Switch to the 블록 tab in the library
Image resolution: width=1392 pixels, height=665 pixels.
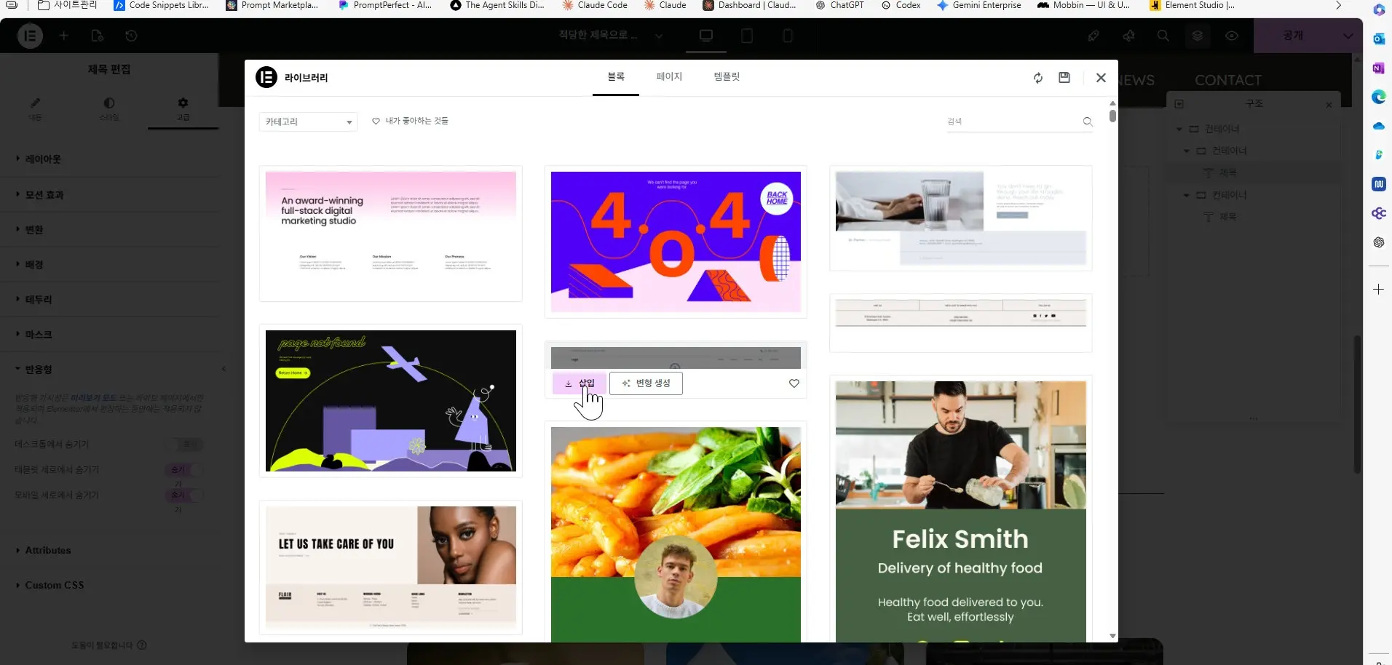[x=616, y=76]
